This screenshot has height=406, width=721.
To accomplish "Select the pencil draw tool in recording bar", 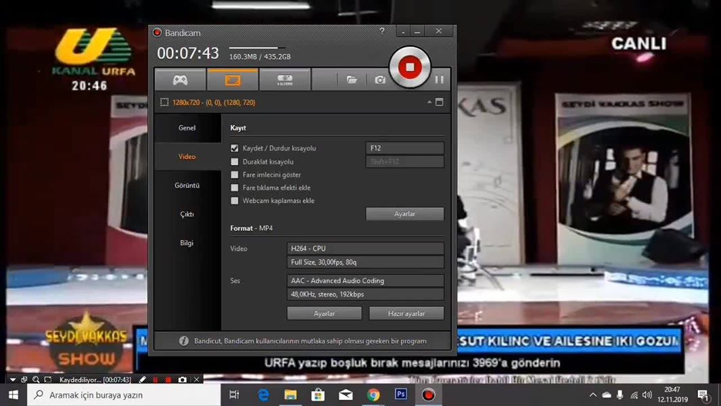I will click(143, 380).
